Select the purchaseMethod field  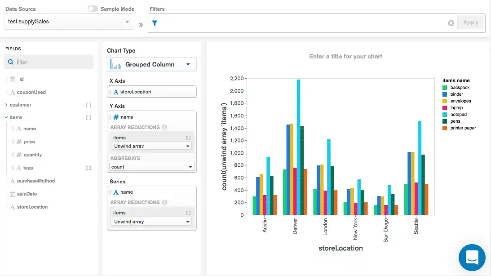[x=35, y=181]
